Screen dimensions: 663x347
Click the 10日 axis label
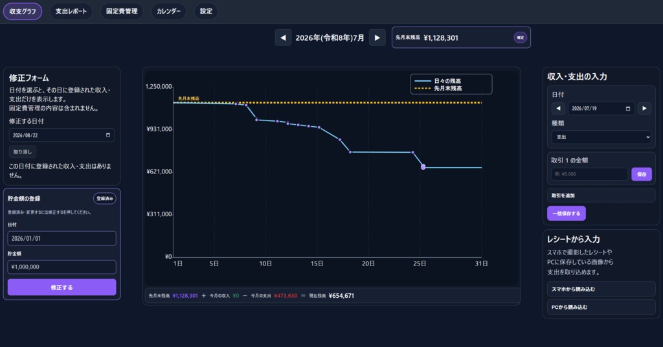pos(265,263)
